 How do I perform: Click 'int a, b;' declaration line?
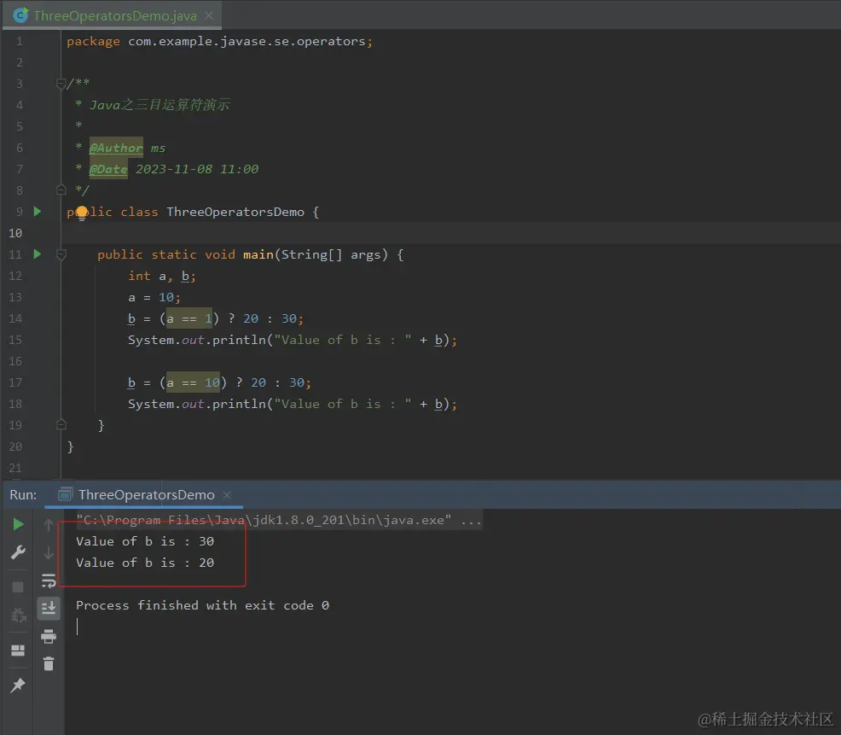tap(162, 276)
